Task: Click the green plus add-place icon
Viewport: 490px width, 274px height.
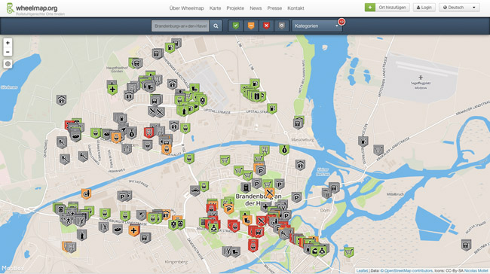Action: point(370,8)
